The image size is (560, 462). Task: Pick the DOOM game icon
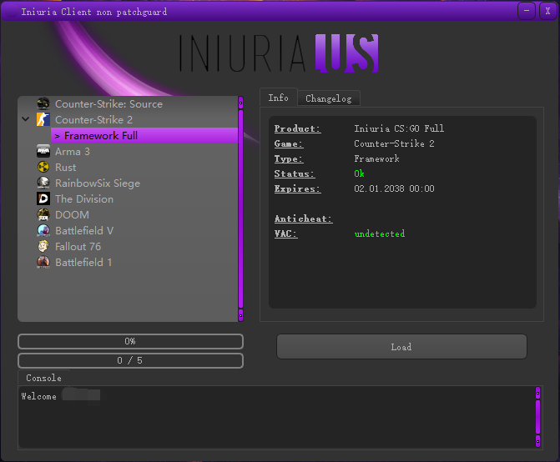coord(43,214)
